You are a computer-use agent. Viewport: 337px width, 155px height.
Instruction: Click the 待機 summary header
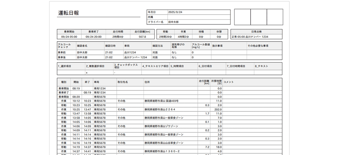pos(201,32)
